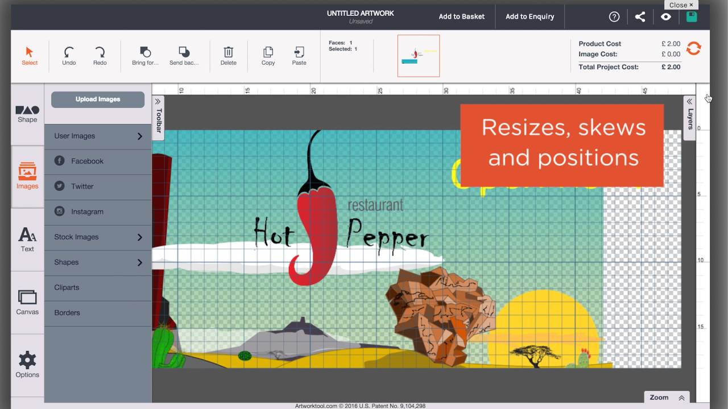
Task: Click the Close button at top right
Action: tap(681, 5)
